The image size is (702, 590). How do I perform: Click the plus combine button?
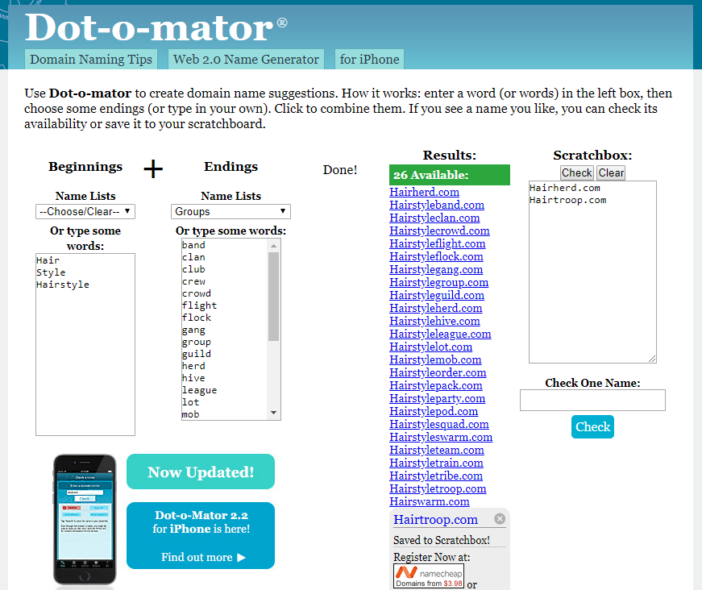click(x=153, y=168)
